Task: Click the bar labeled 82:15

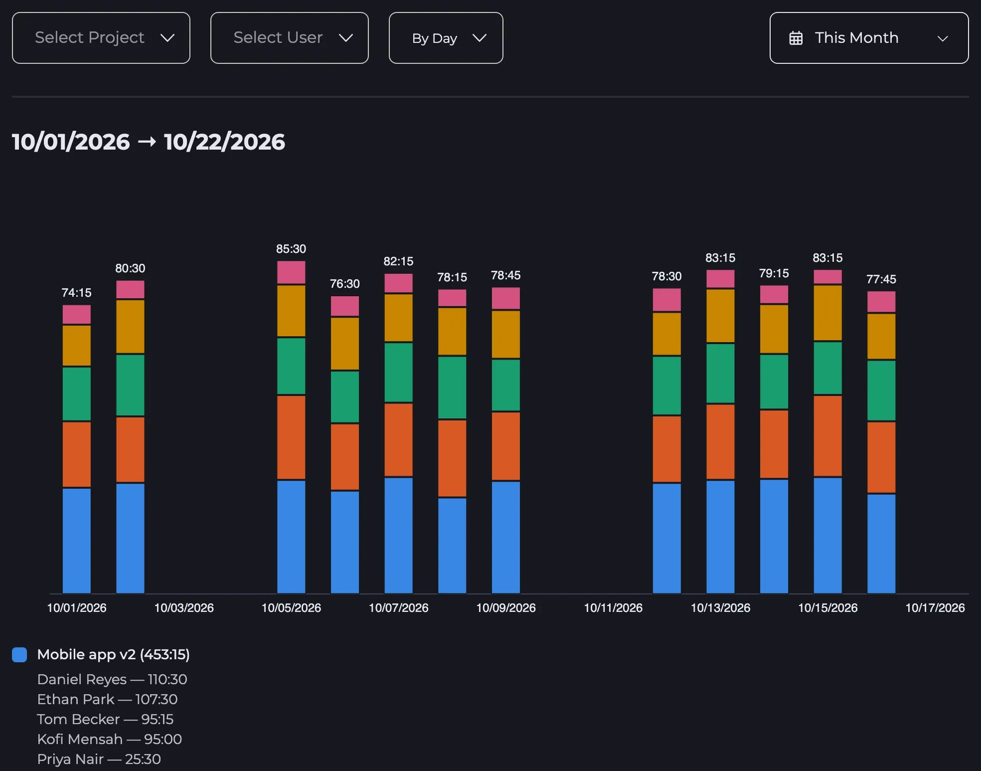Action: [399, 433]
